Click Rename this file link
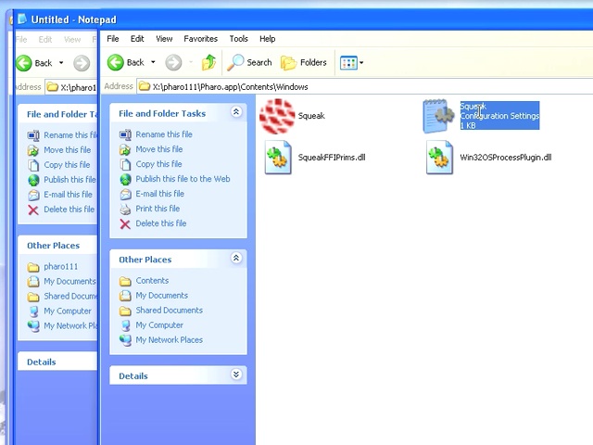Image resolution: width=593 pixels, height=445 pixels. [164, 134]
